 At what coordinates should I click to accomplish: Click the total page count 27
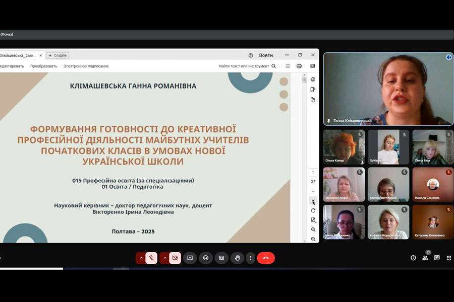tap(313, 182)
